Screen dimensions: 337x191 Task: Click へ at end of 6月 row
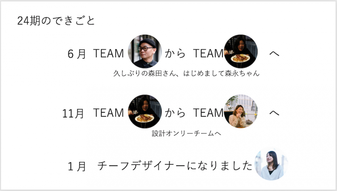[x=274, y=53]
